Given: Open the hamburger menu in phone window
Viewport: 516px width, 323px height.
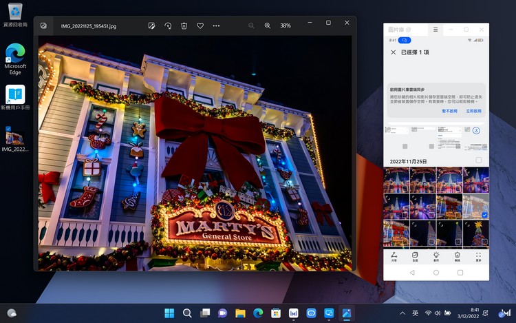Looking at the screenshot, I should coord(436,30).
